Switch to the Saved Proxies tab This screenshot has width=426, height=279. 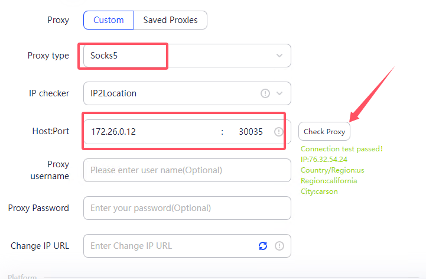click(x=171, y=20)
